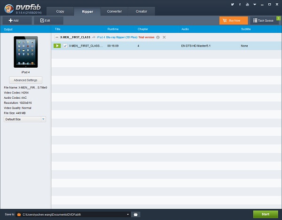Click the File Size 449 MB text
282x220 pixels.
[x=15, y=113]
